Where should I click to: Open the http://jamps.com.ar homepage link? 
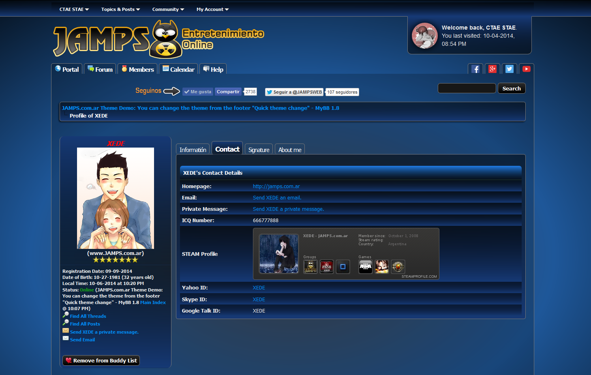pos(276,186)
